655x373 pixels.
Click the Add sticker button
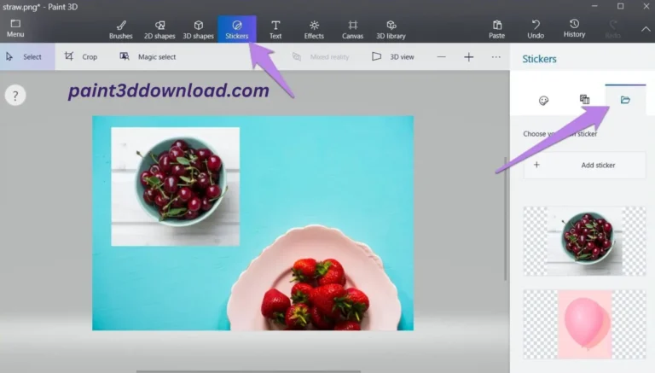pyautogui.click(x=584, y=166)
